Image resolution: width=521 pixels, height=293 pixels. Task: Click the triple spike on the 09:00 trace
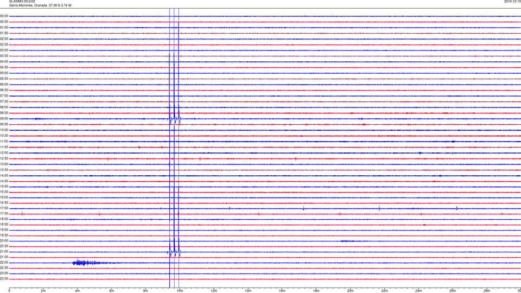tap(174, 119)
